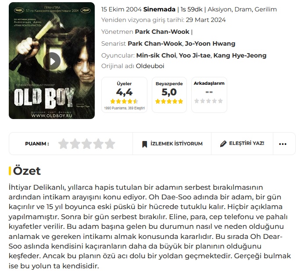
Task: Open the 369 Eleştiri reviews link
Action: (136, 108)
